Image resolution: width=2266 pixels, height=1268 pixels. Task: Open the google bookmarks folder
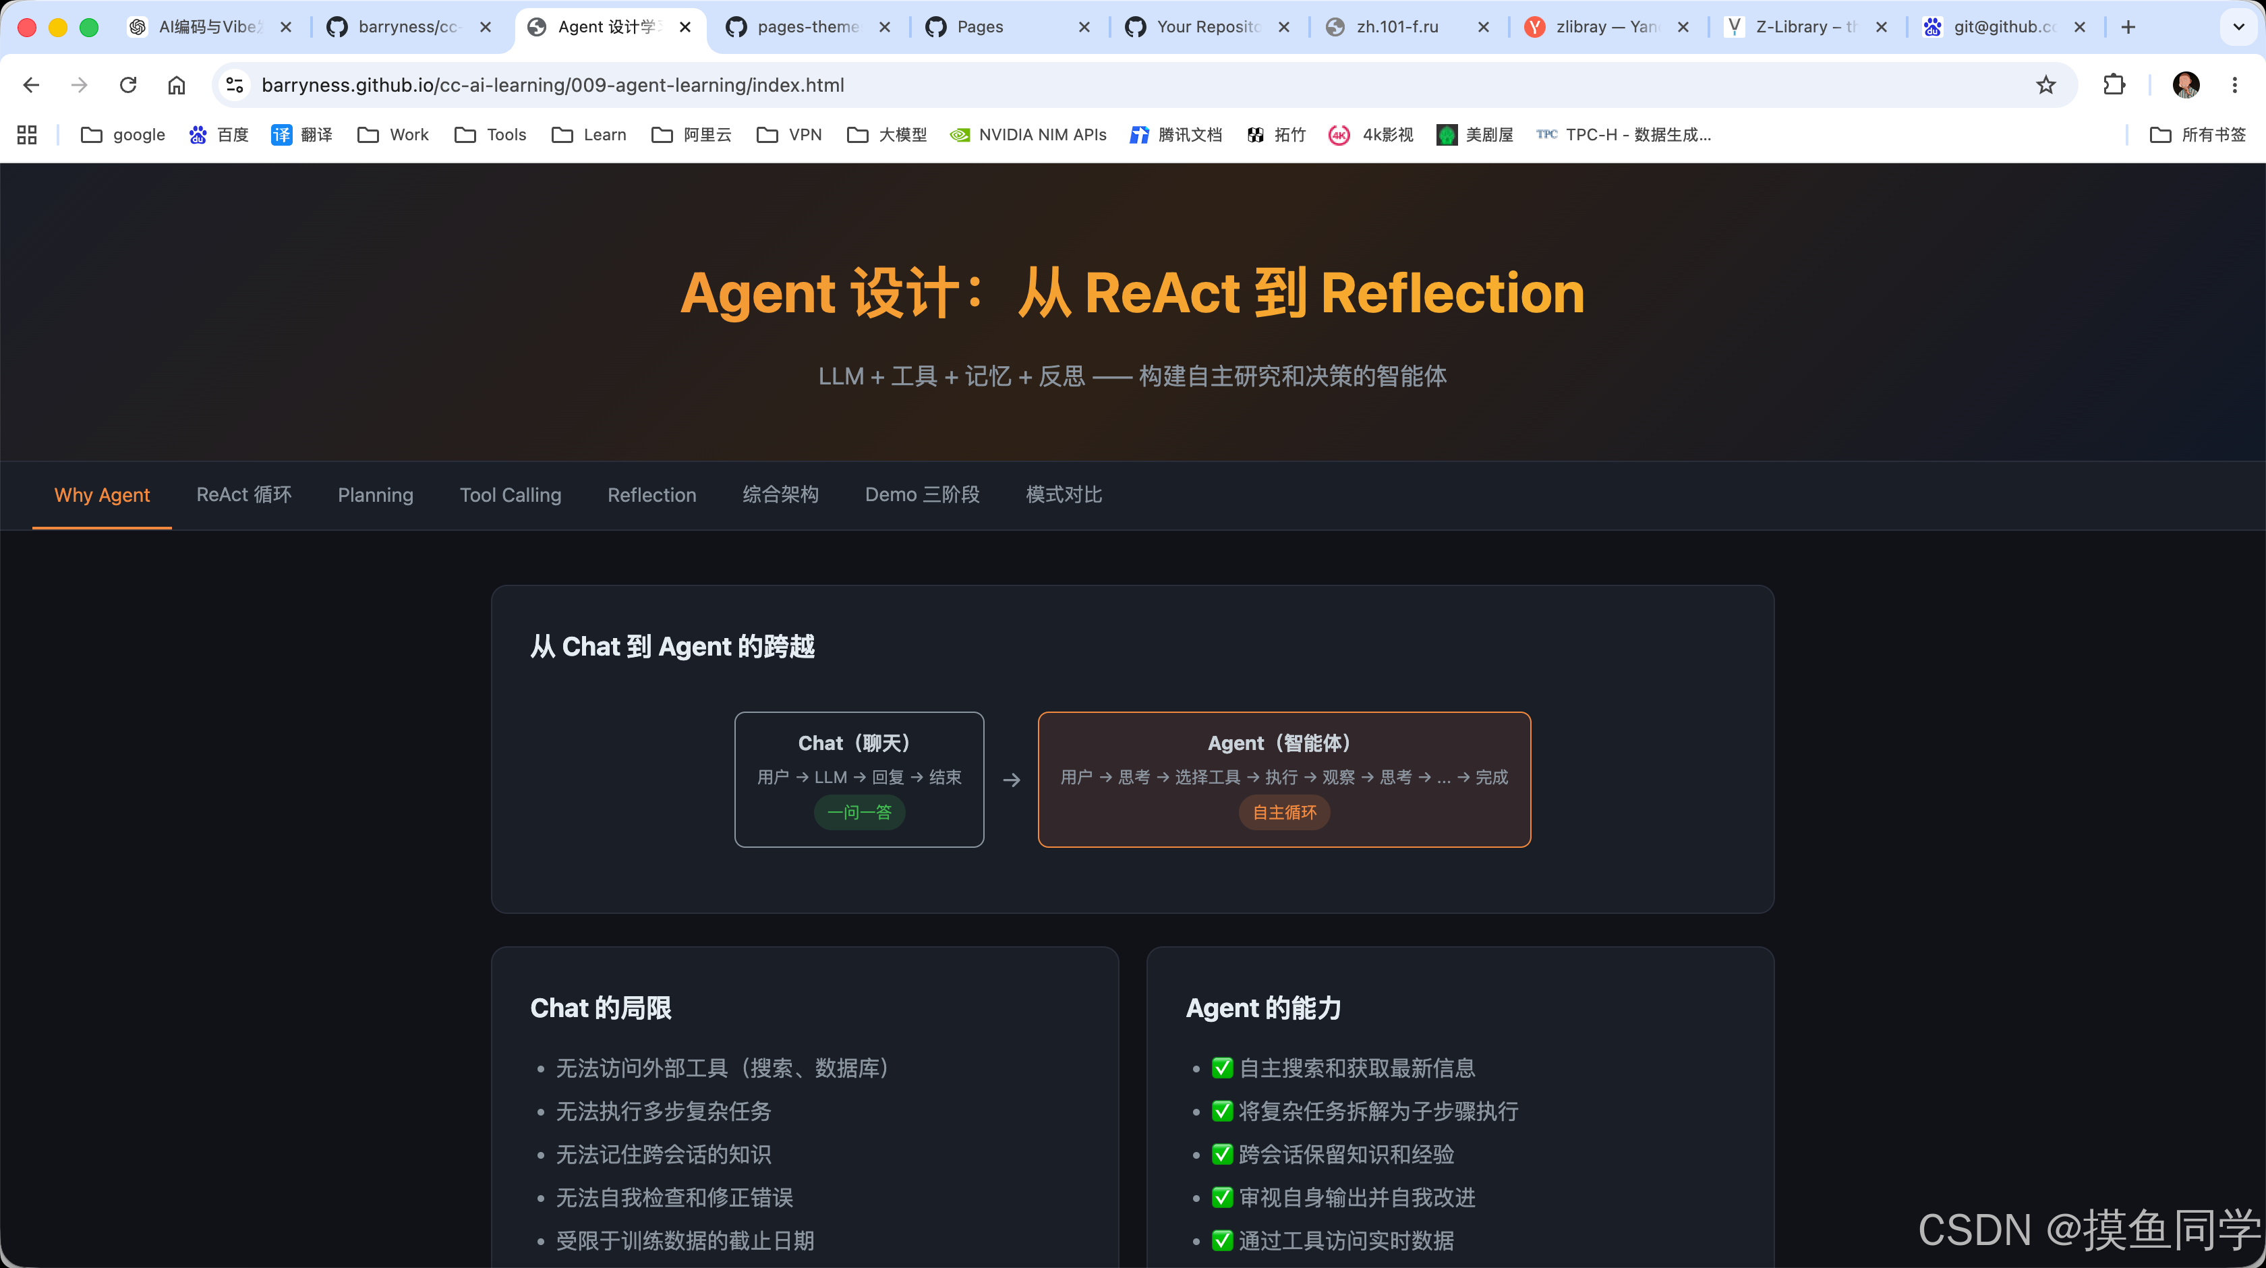coord(122,135)
